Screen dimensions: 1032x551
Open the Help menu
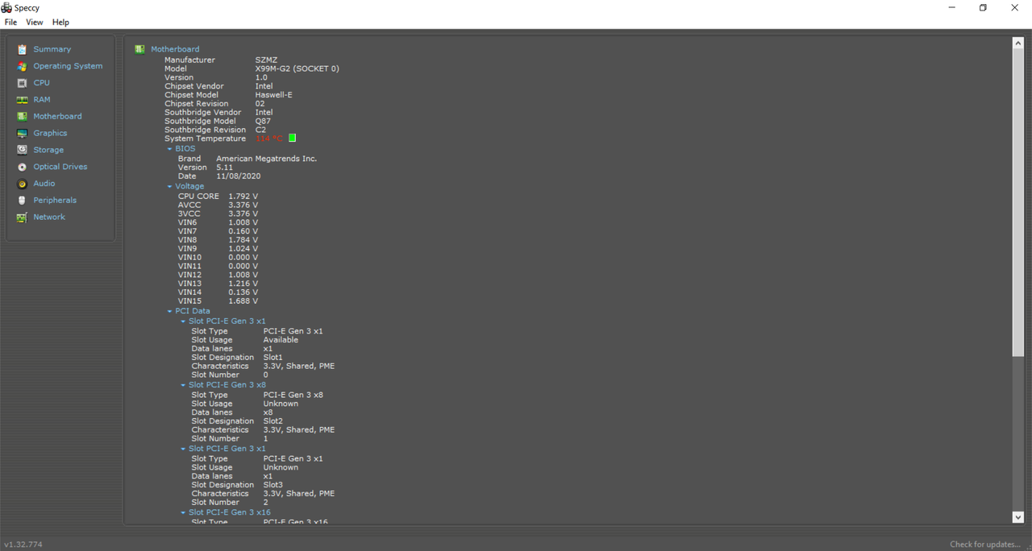coord(60,23)
